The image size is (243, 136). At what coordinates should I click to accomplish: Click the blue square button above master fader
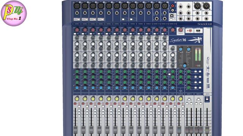coord(207,99)
